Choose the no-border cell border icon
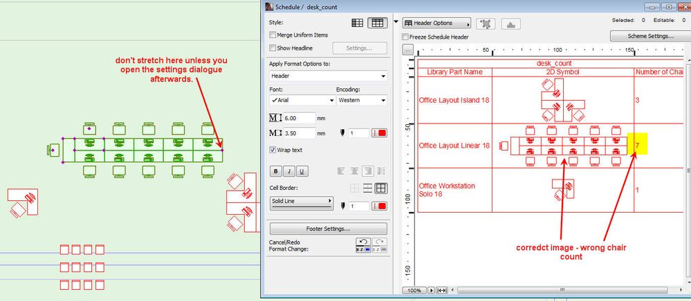 [354, 188]
